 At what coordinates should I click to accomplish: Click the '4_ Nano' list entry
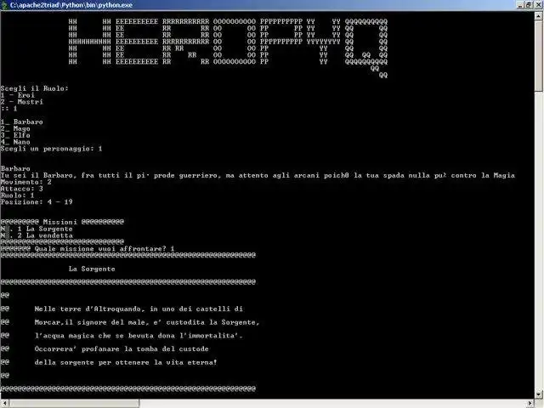[15, 142]
